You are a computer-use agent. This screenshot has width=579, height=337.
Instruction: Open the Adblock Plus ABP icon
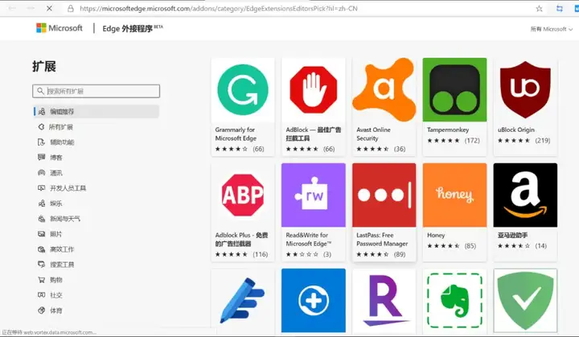(x=243, y=195)
